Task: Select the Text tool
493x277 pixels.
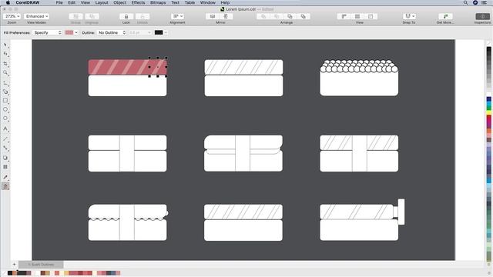Action: 5,128
